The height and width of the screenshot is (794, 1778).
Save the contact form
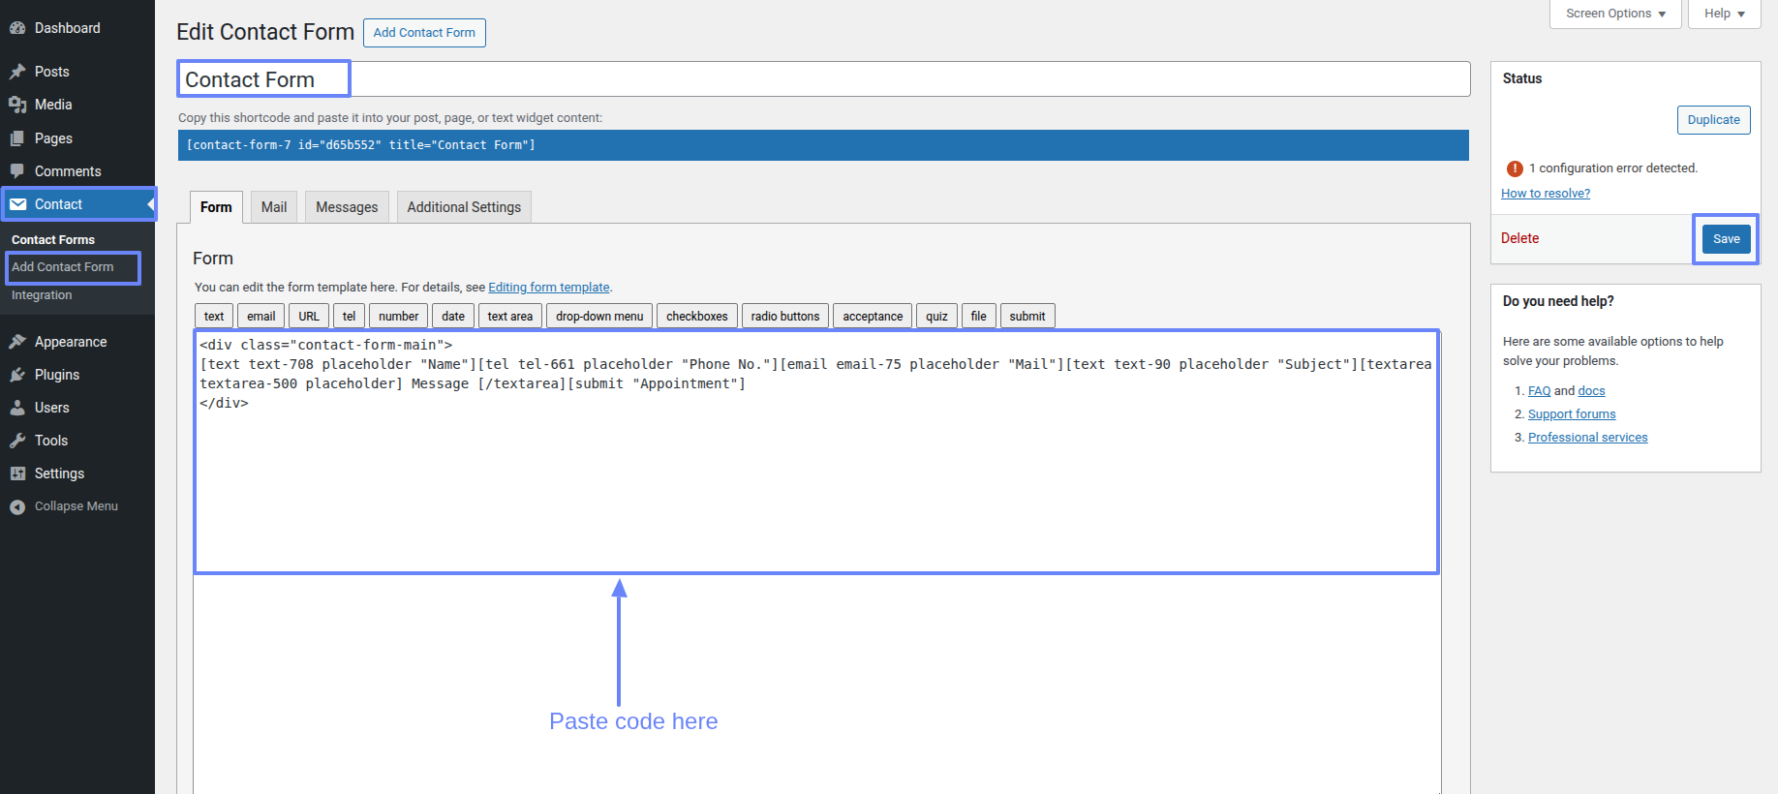(x=1726, y=239)
